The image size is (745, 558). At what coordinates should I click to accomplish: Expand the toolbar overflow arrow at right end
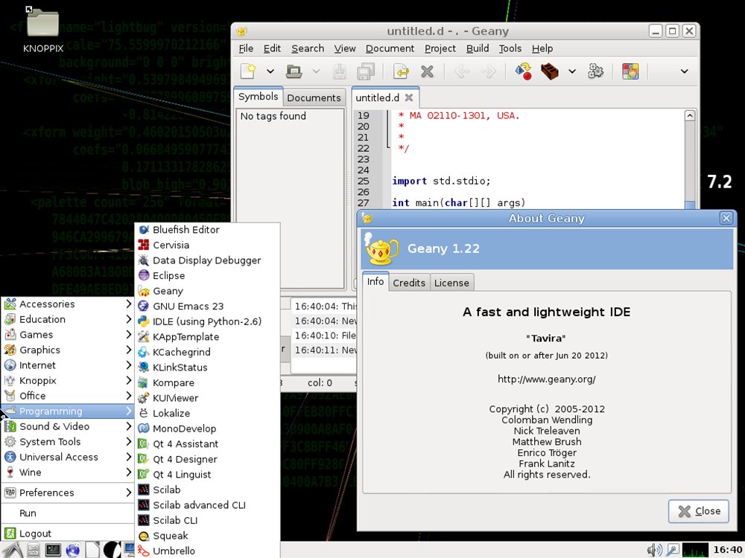[x=684, y=71]
